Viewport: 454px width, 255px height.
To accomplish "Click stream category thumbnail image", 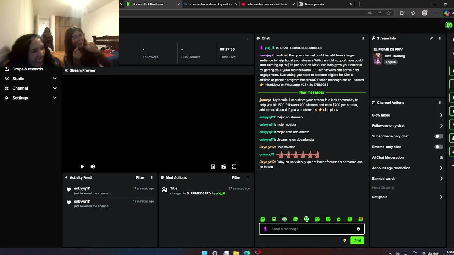I will [378, 59].
